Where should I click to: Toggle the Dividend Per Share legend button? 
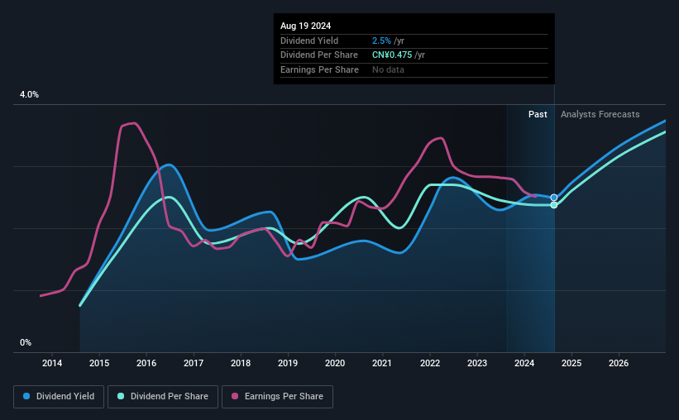point(163,397)
